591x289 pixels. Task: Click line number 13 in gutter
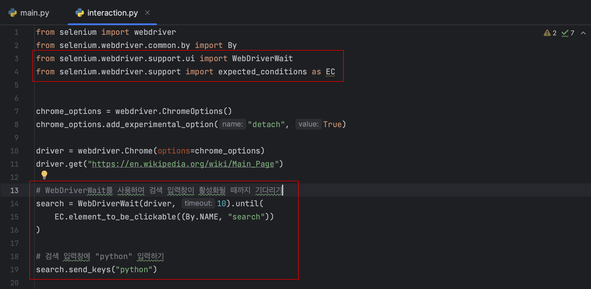pos(14,190)
